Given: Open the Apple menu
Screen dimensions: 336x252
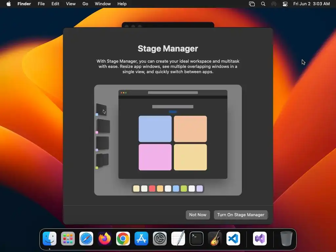Looking at the screenshot, I should 9,4.
